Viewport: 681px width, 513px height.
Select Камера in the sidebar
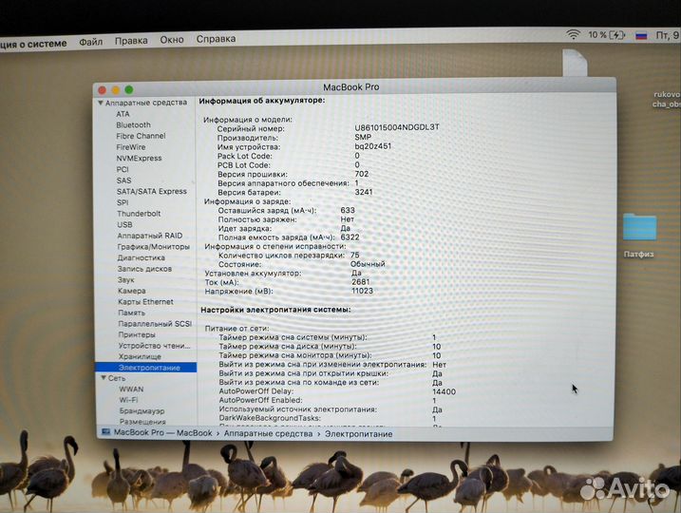point(132,291)
